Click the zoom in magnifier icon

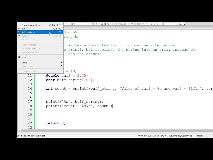(151, 24)
